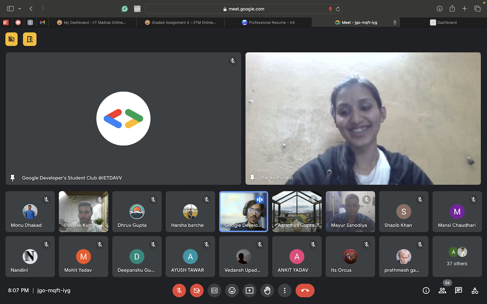Open the Activities panel
The image size is (487, 304).
(475, 291)
